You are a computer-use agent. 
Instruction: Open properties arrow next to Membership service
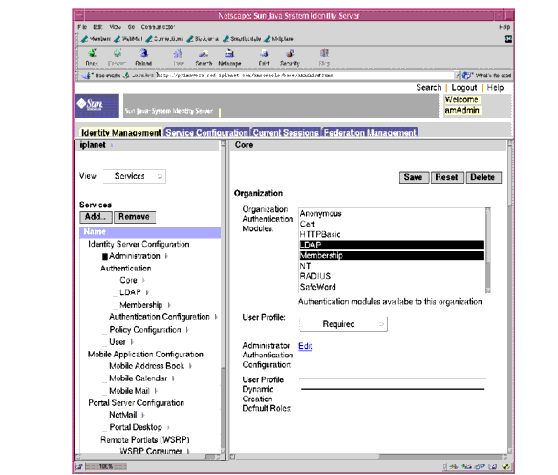tap(169, 305)
